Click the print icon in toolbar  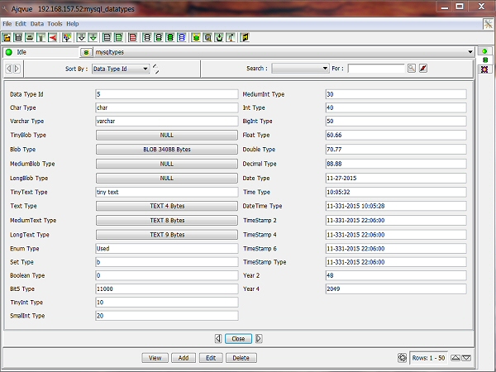point(29,37)
